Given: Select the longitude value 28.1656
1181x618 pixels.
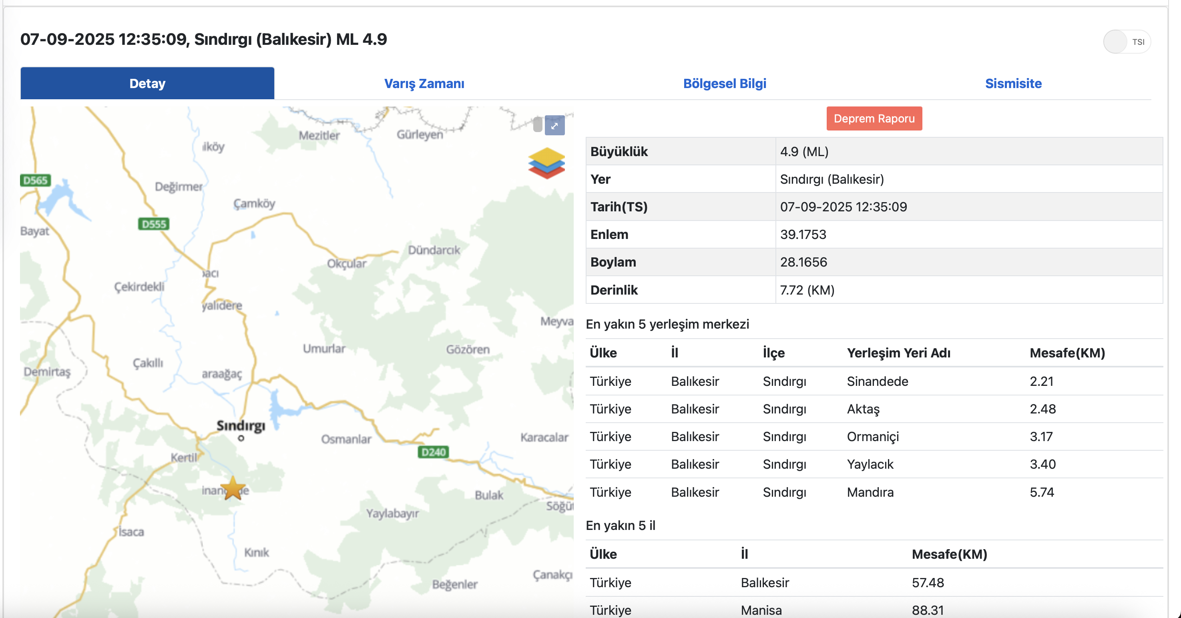Looking at the screenshot, I should pos(803,262).
